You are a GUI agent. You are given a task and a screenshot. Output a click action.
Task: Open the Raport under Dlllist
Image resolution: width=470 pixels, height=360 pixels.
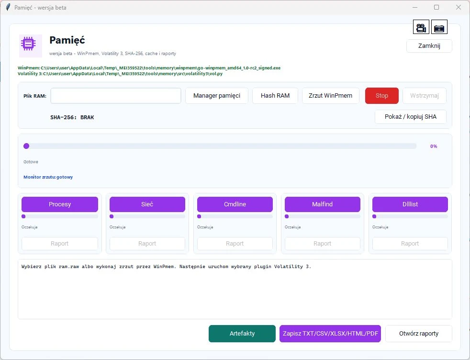[410, 243]
